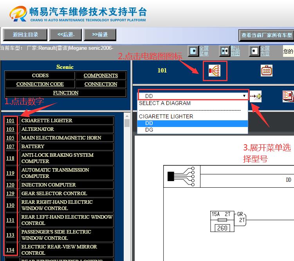Click code link 133

(10, 235)
